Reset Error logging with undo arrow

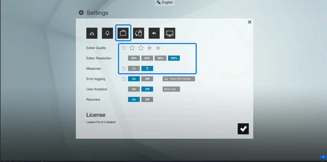(x=124, y=79)
